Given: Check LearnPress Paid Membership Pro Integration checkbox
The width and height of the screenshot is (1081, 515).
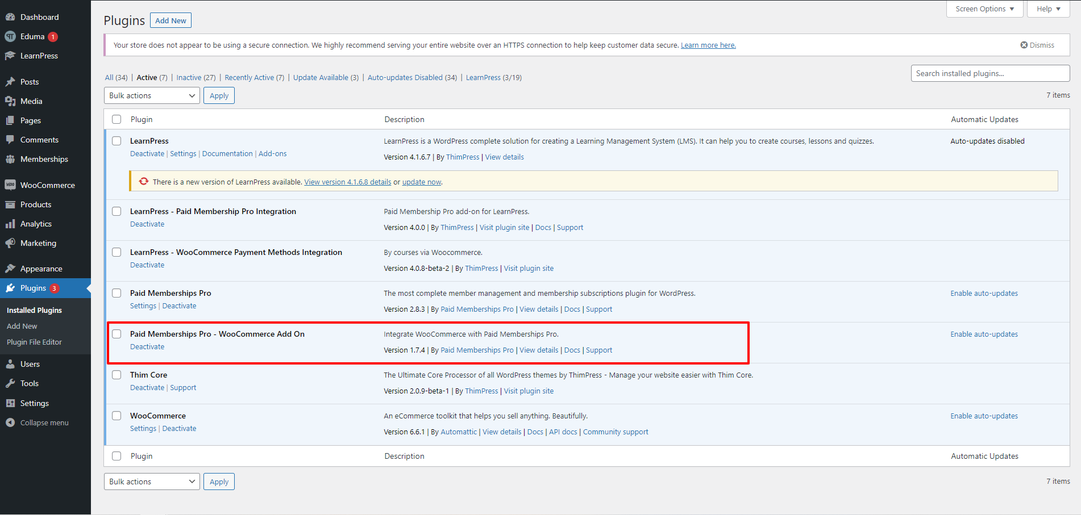Looking at the screenshot, I should pyautogui.click(x=117, y=211).
